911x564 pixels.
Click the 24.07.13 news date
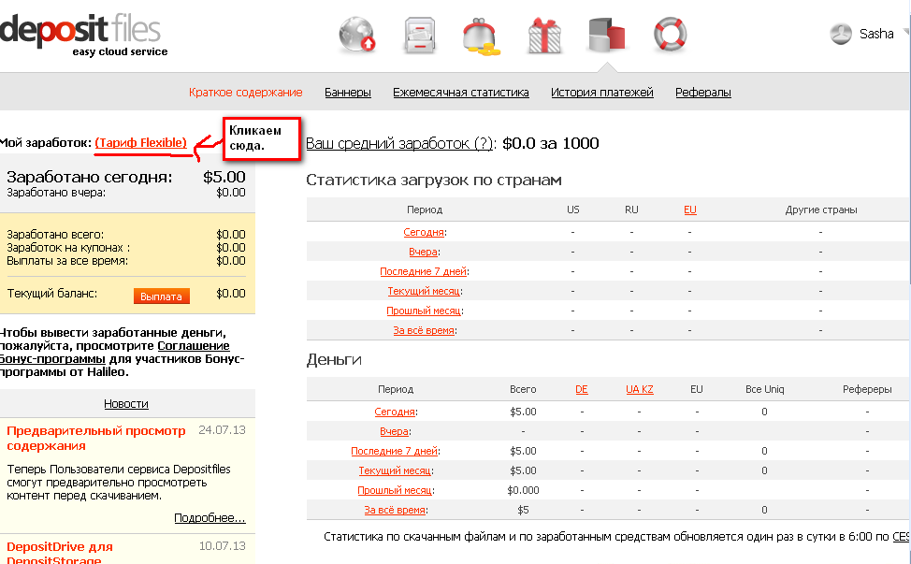click(x=222, y=430)
